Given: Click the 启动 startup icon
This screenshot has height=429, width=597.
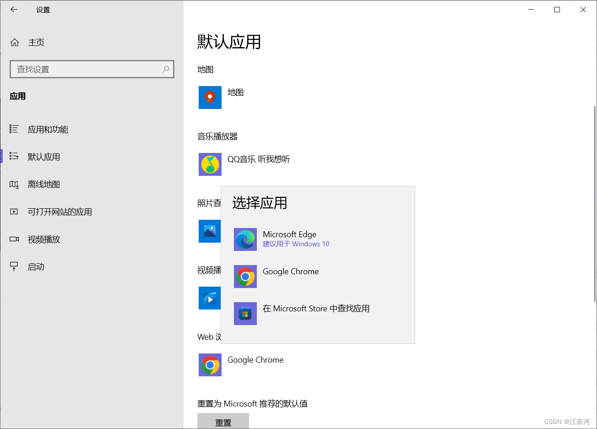Looking at the screenshot, I should pos(14,267).
